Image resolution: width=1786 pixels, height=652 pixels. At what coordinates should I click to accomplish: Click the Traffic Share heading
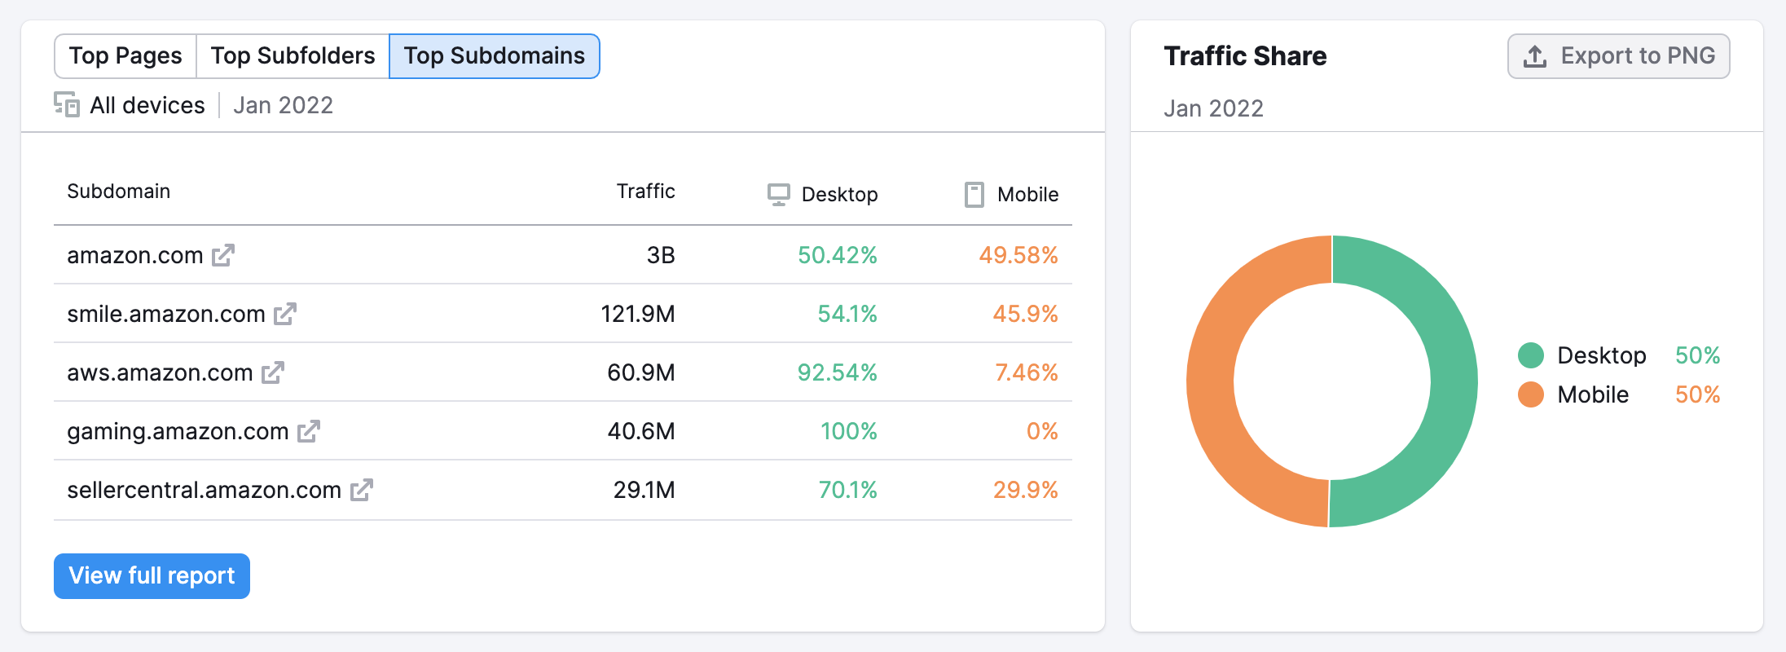click(1245, 56)
